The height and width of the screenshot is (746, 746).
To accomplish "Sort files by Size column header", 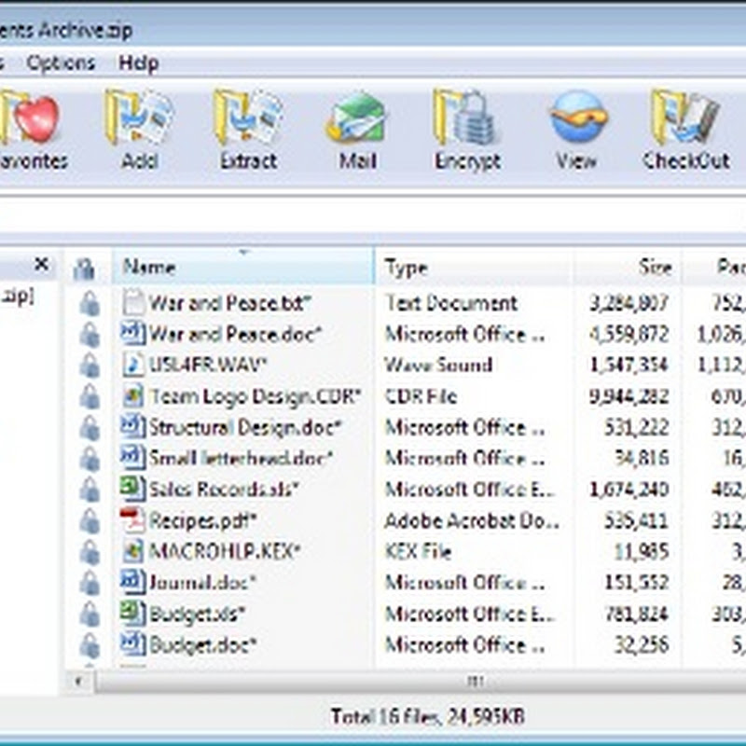I will [x=628, y=267].
